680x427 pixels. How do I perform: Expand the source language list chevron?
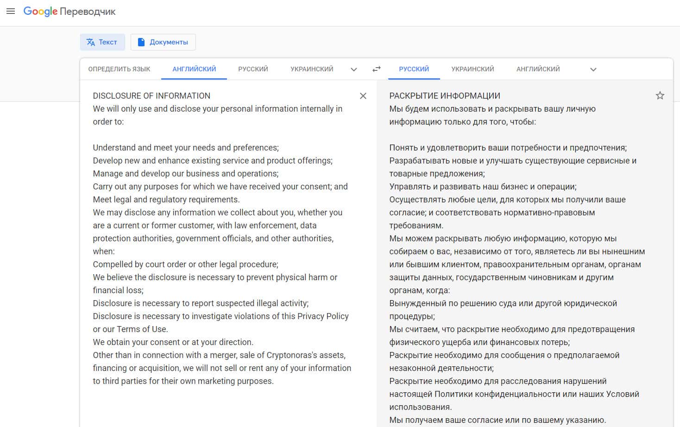point(354,69)
